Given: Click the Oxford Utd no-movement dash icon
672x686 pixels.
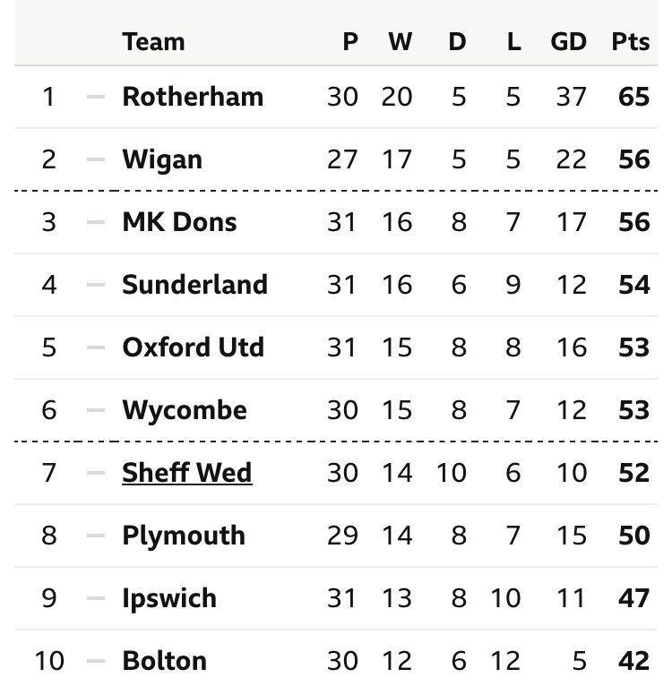Looking at the screenshot, I should point(95,347).
